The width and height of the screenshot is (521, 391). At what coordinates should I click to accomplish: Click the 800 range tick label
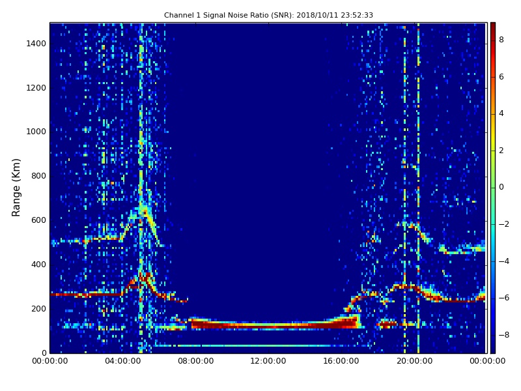38,176
